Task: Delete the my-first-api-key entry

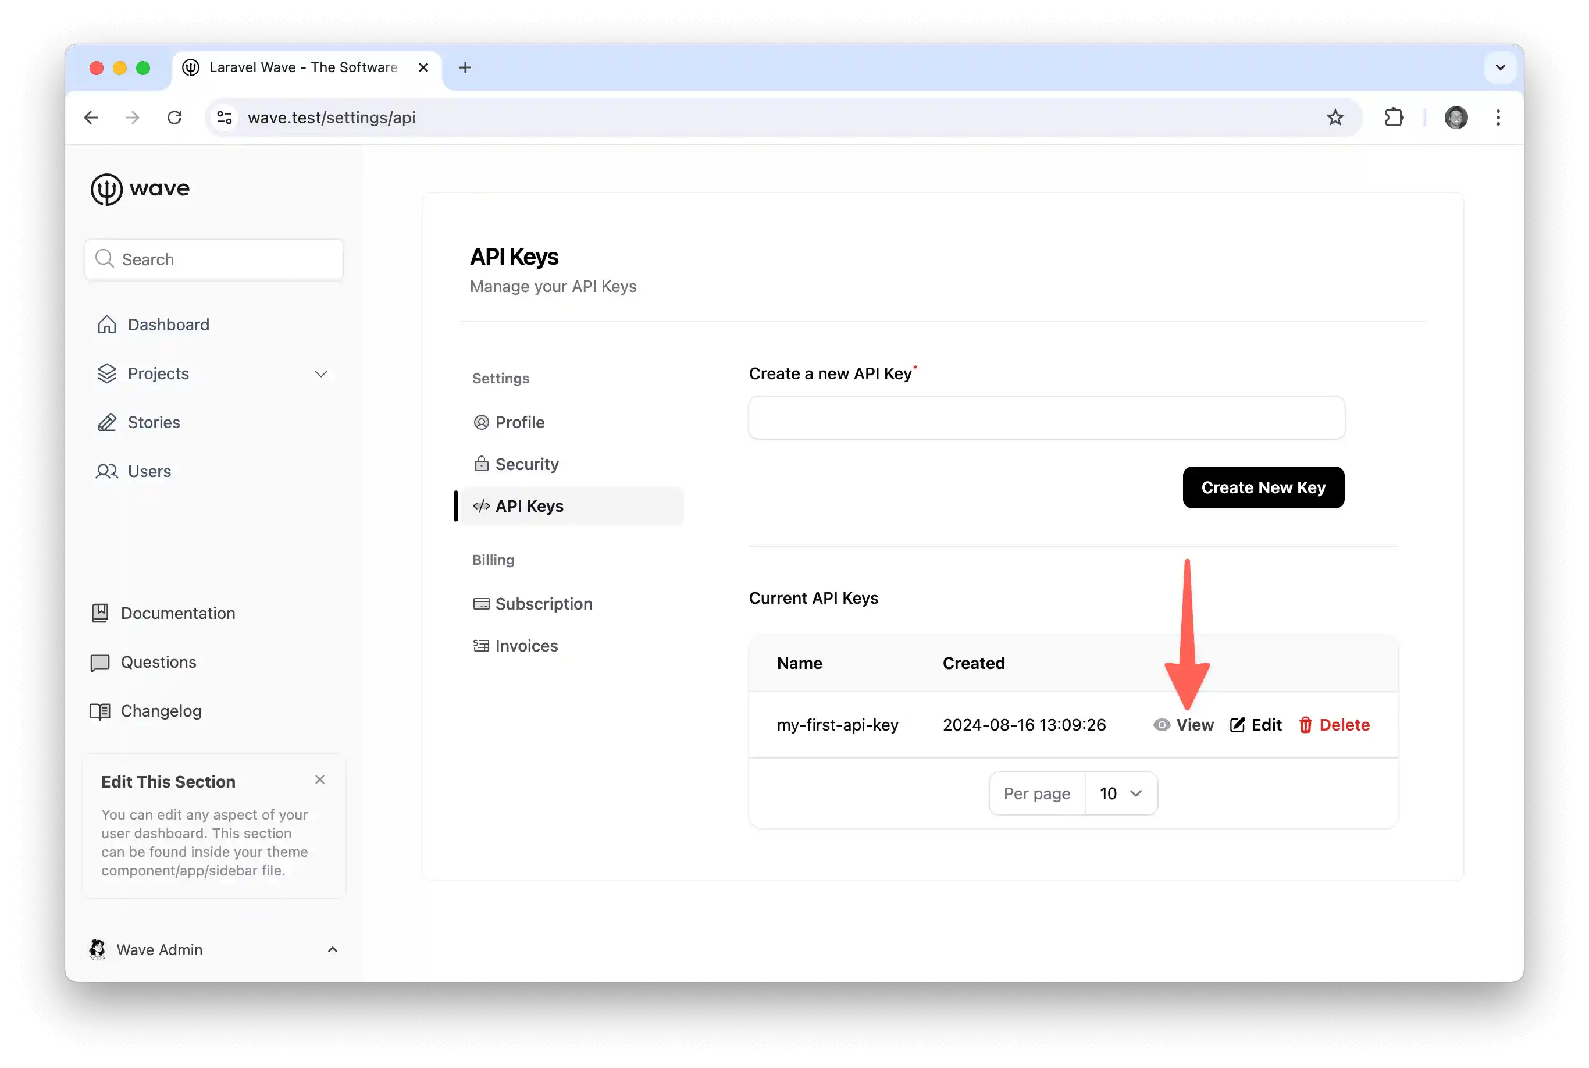Action: point(1334,725)
